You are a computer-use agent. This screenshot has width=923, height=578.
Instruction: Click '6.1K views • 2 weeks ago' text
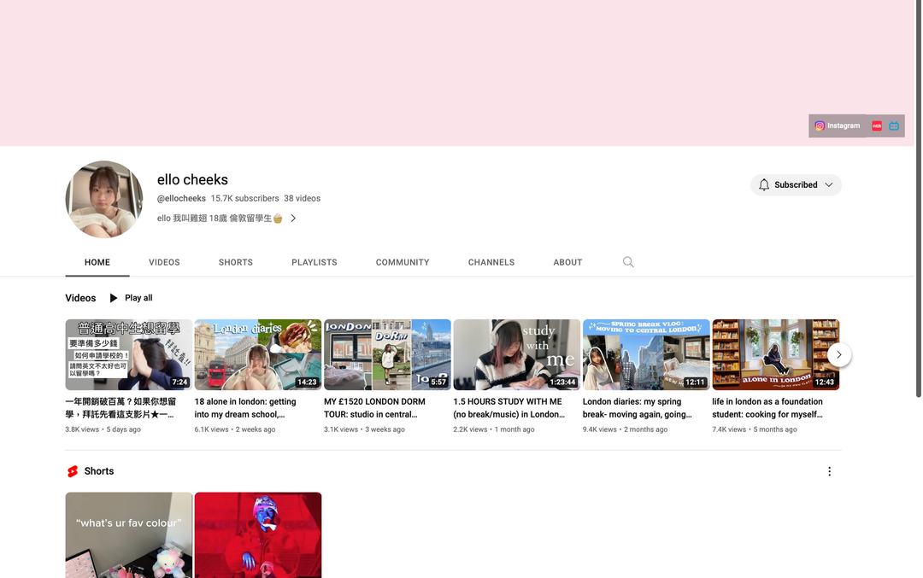click(x=235, y=429)
